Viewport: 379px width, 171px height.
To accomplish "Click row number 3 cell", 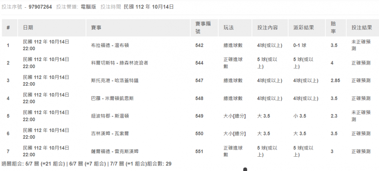I will coord(8,80).
